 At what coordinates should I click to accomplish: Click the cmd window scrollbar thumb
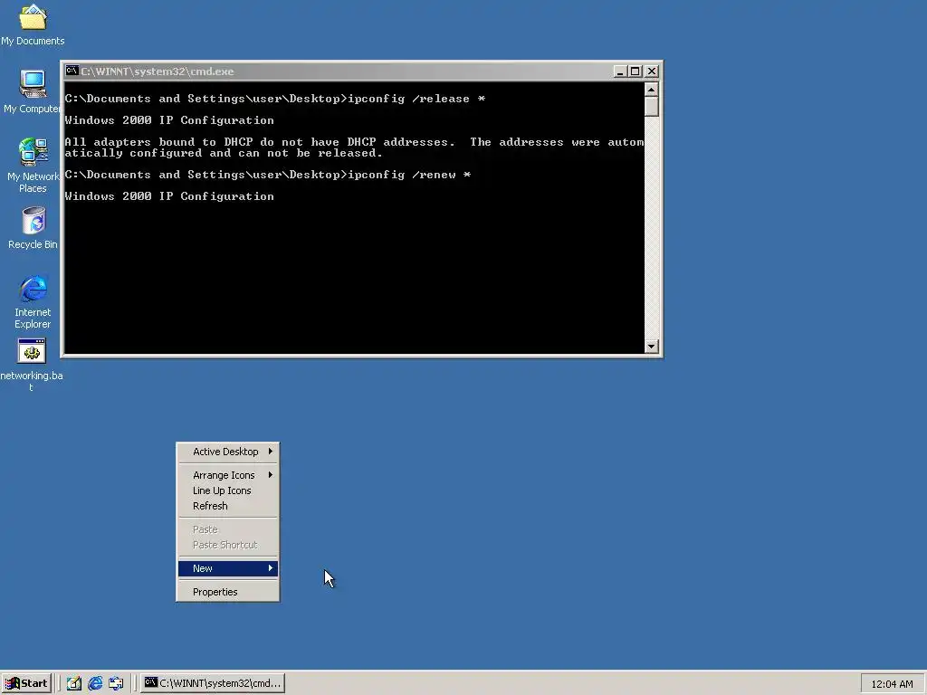[651, 107]
